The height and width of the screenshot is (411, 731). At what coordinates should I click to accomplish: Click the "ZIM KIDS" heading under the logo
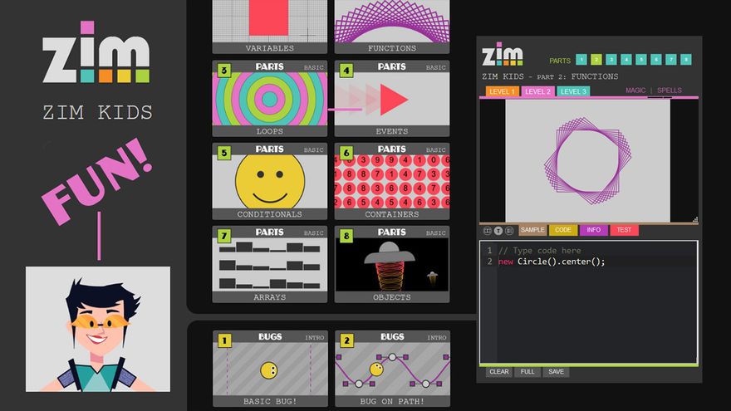[97, 112]
